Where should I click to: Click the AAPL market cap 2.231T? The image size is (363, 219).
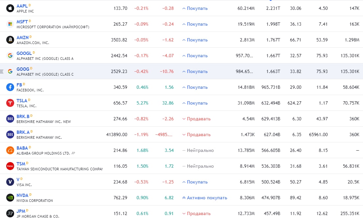point(273,8)
